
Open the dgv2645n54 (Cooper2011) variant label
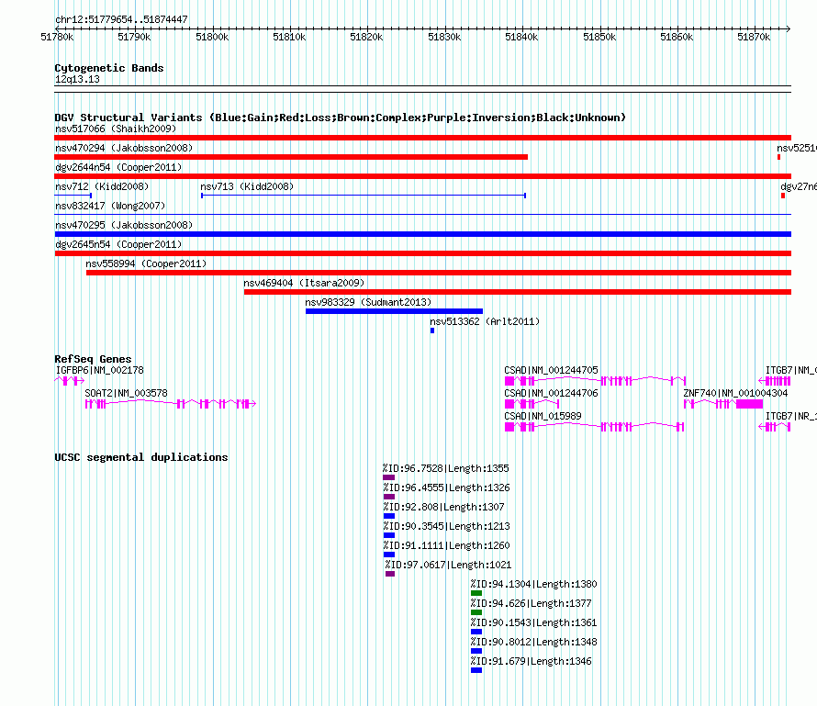tap(118, 244)
